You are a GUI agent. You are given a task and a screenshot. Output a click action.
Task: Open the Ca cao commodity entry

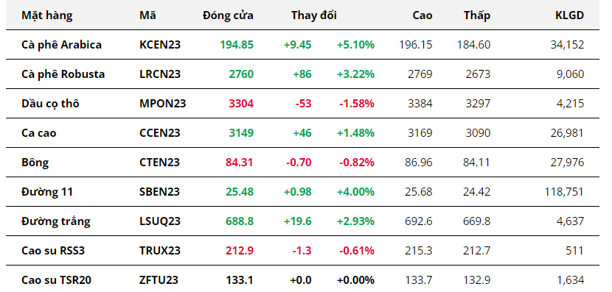(x=38, y=133)
